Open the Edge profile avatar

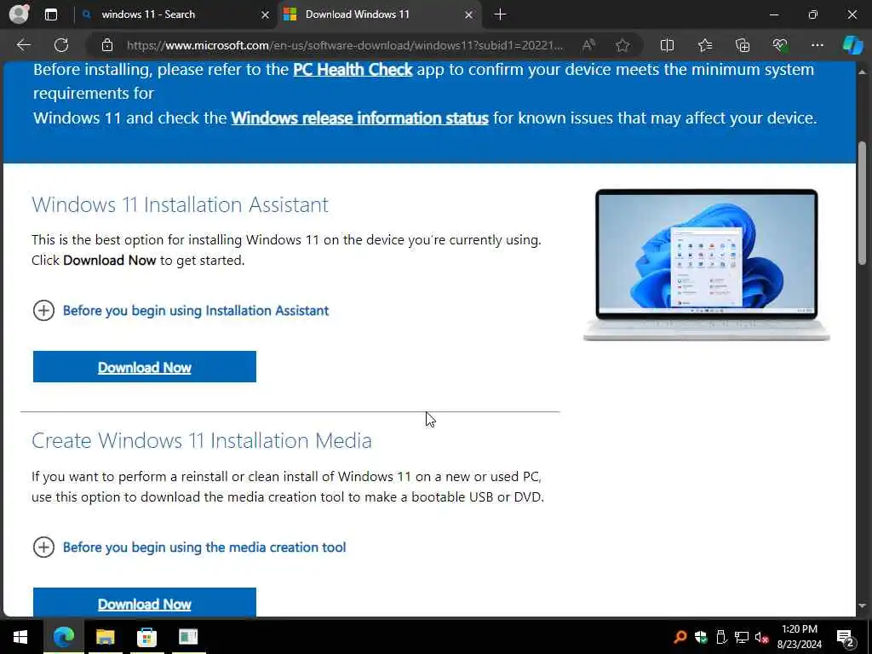19,14
